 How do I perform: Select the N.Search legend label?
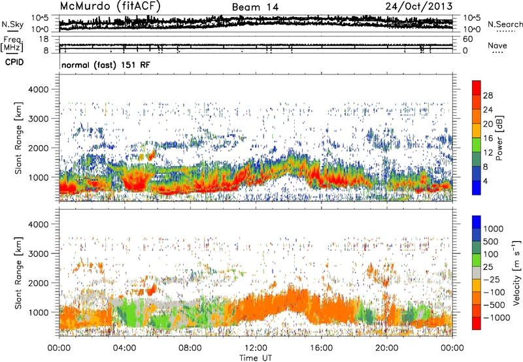click(x=505, y=24)
